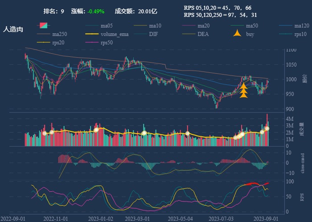Click the bottom buy arrow on price chart
The height and width of the screenshot is (222, 312).
pos(244,95)
